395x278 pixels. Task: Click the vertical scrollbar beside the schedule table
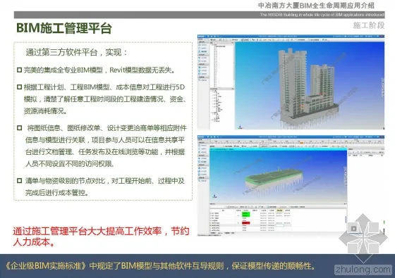pyautogui.click(x=346, y=219)
